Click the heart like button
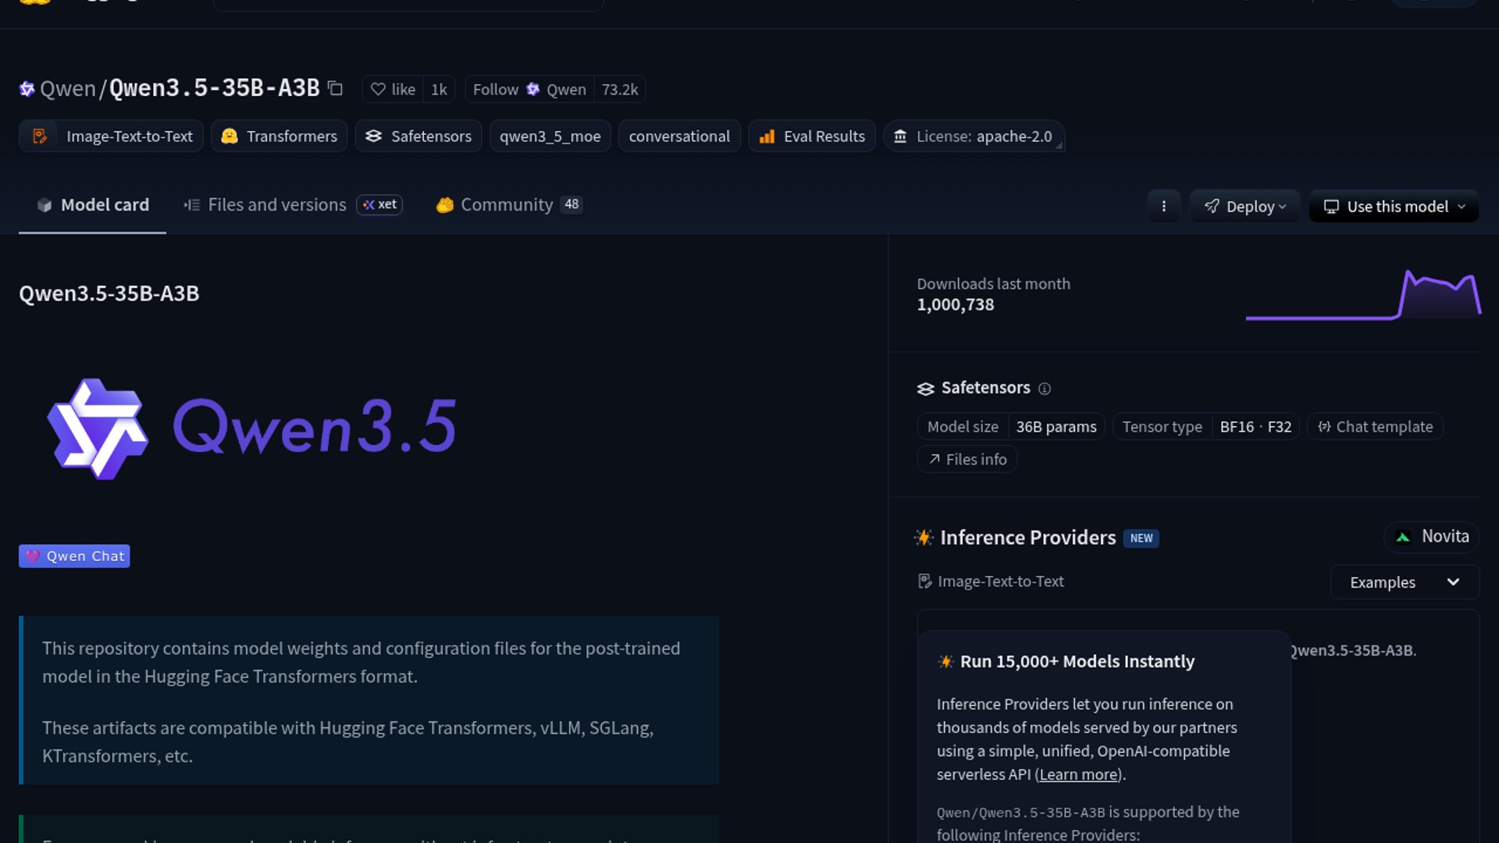 point(393,90)
